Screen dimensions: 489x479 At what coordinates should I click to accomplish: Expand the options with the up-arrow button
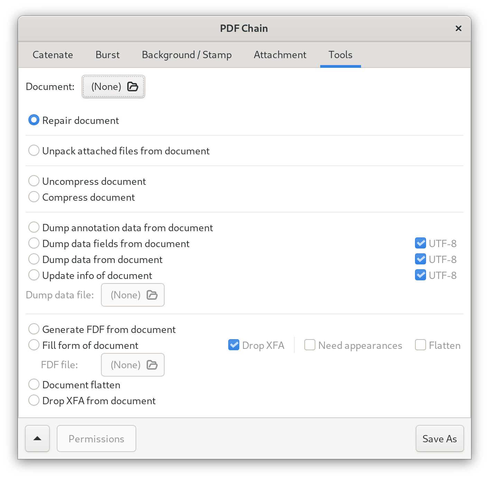(37, 439)
